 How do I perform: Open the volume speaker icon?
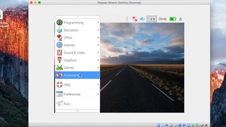click(x=142, y=19)
